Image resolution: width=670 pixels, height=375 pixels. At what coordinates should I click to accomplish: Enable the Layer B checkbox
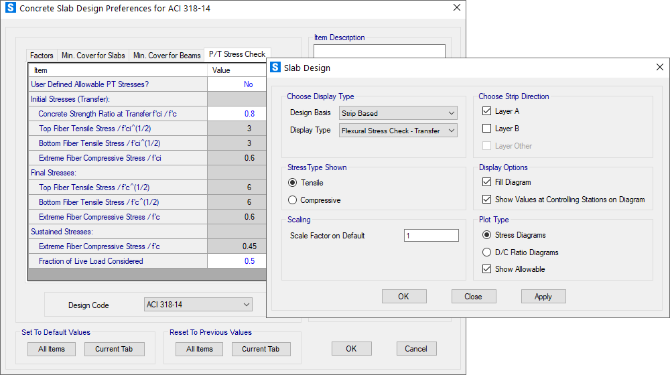(x=487, y=129)
